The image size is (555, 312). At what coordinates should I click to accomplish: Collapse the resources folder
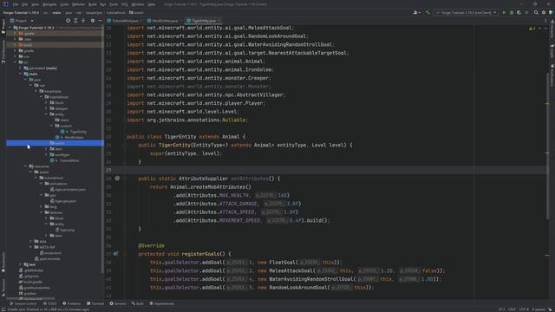click(25, 166)
